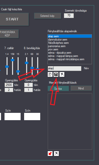Click the PANORÁMA KÉP button
Image resolution: width=99 pixels, height=165 pixels.
point(9,34)
